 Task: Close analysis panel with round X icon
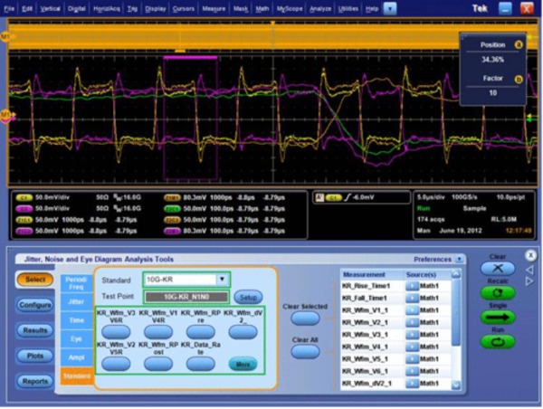[531, 256]
